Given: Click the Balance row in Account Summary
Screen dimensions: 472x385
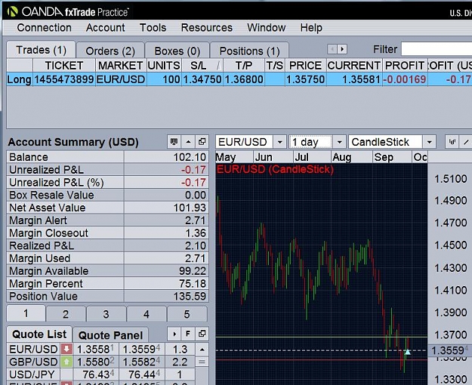Looking at the screenshot, I should pyautogui.click(x=107, y=157).
